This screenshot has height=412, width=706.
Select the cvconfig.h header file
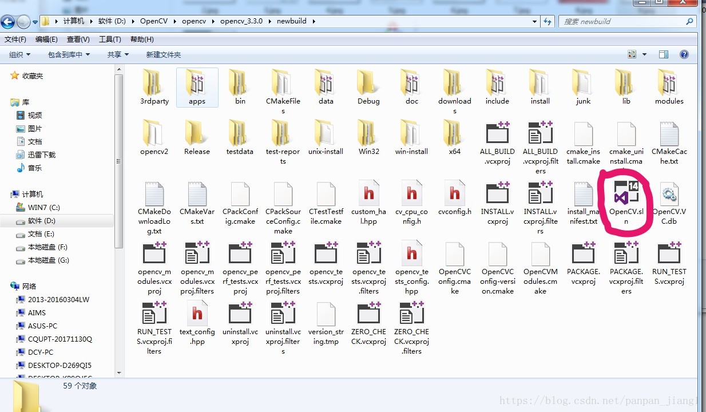(455, 199)
